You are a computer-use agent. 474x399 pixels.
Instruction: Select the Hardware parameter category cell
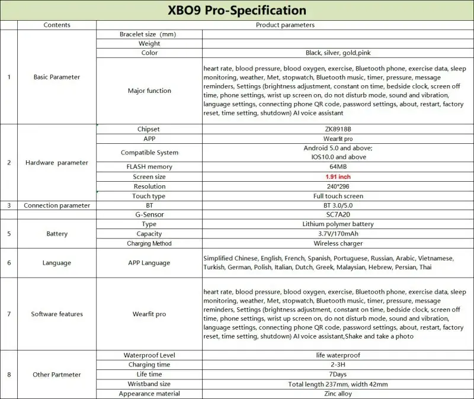point(57,162)
